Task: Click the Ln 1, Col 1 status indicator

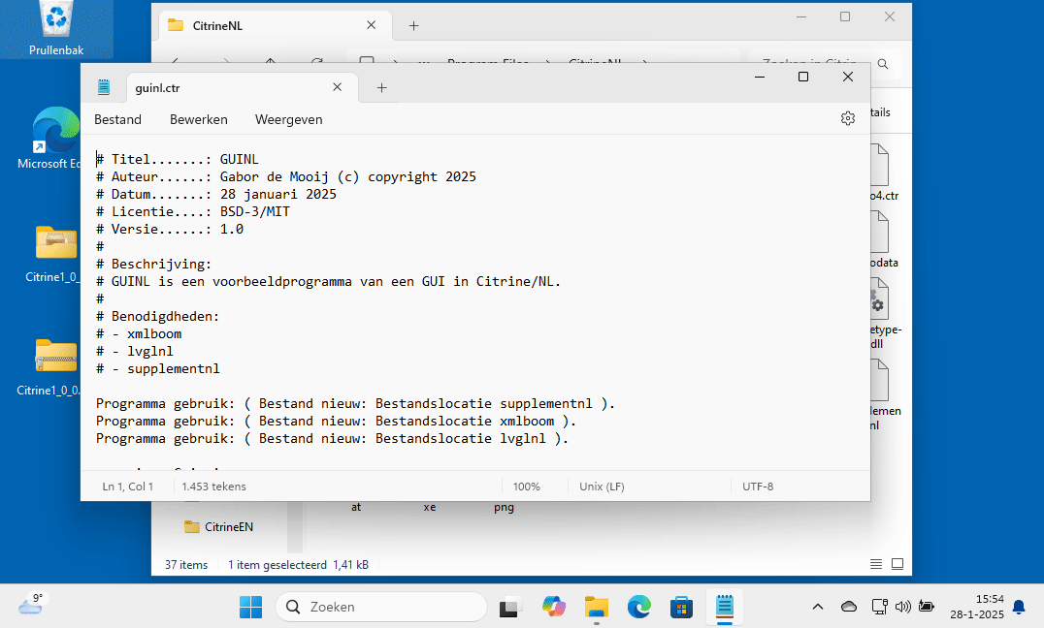Action: coord(128,487)
